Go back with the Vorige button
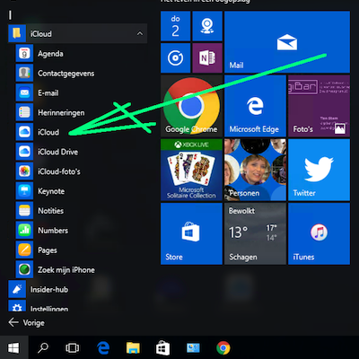The image size is (359, 359). [x=26, y=322]
